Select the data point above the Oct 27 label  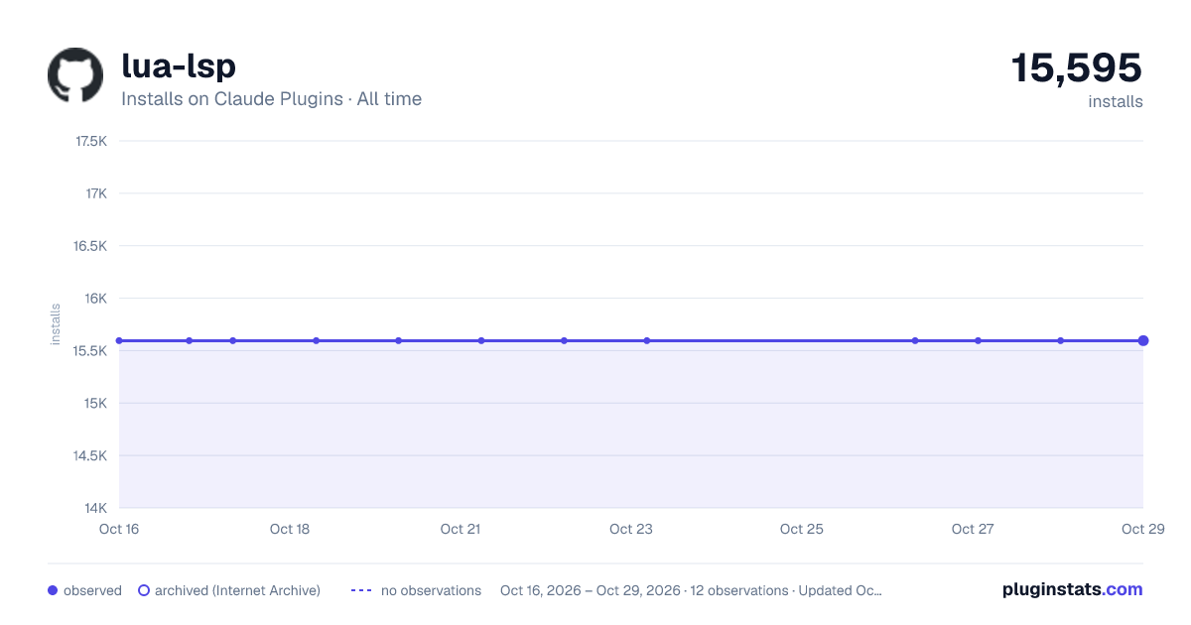[x=978, y=340]
